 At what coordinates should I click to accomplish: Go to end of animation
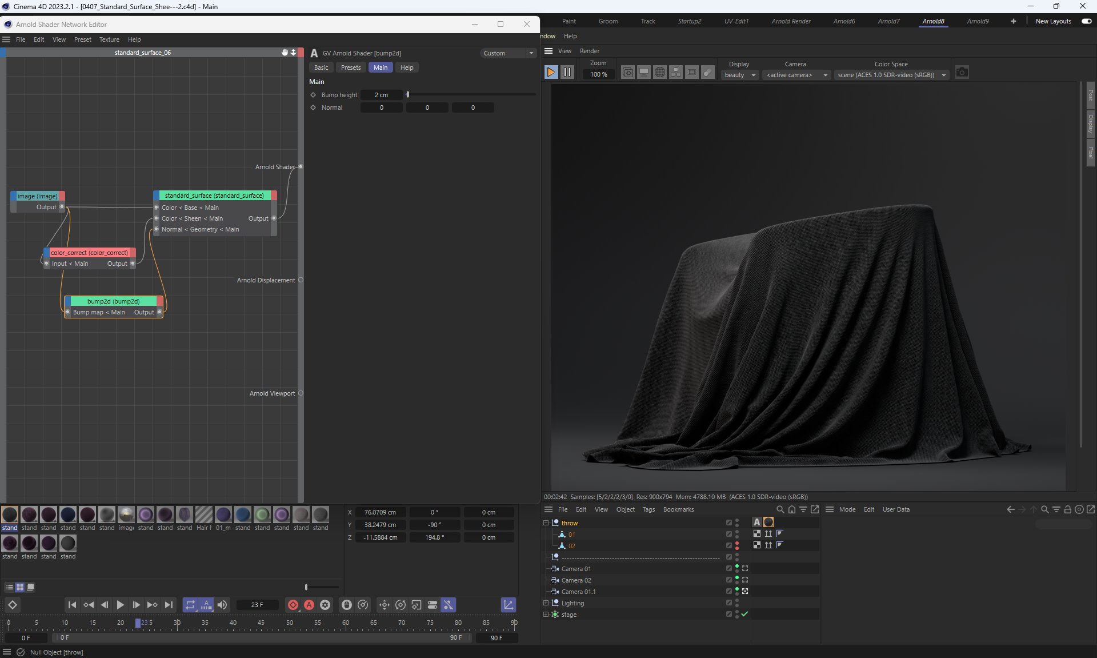(169, 605)
